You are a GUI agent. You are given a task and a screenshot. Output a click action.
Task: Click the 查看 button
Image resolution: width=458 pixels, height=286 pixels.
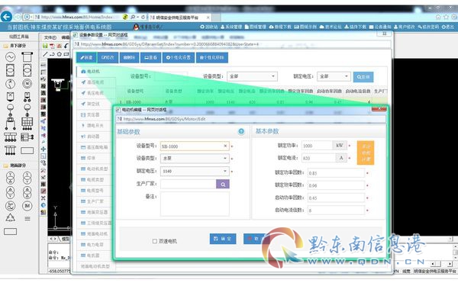click(x=150, y=57)
